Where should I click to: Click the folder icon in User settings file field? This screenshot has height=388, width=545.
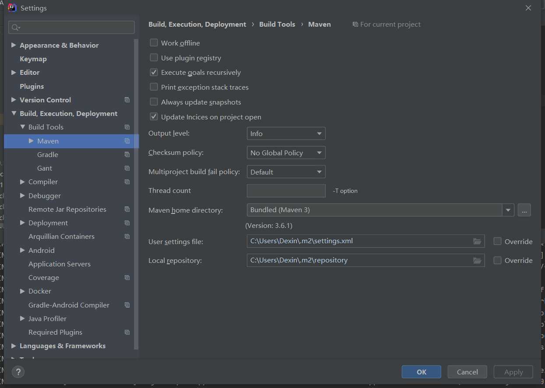click(477, 241)
